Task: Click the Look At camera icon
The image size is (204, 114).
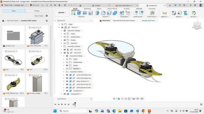Action: 119,99
